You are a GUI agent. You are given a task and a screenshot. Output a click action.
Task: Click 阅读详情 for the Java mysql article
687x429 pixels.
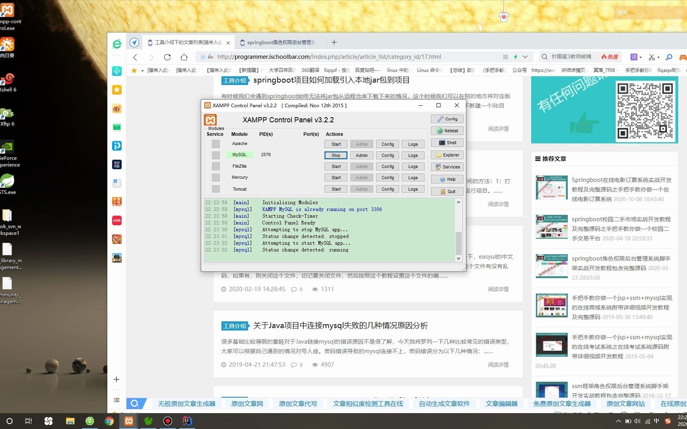[498, 365]
